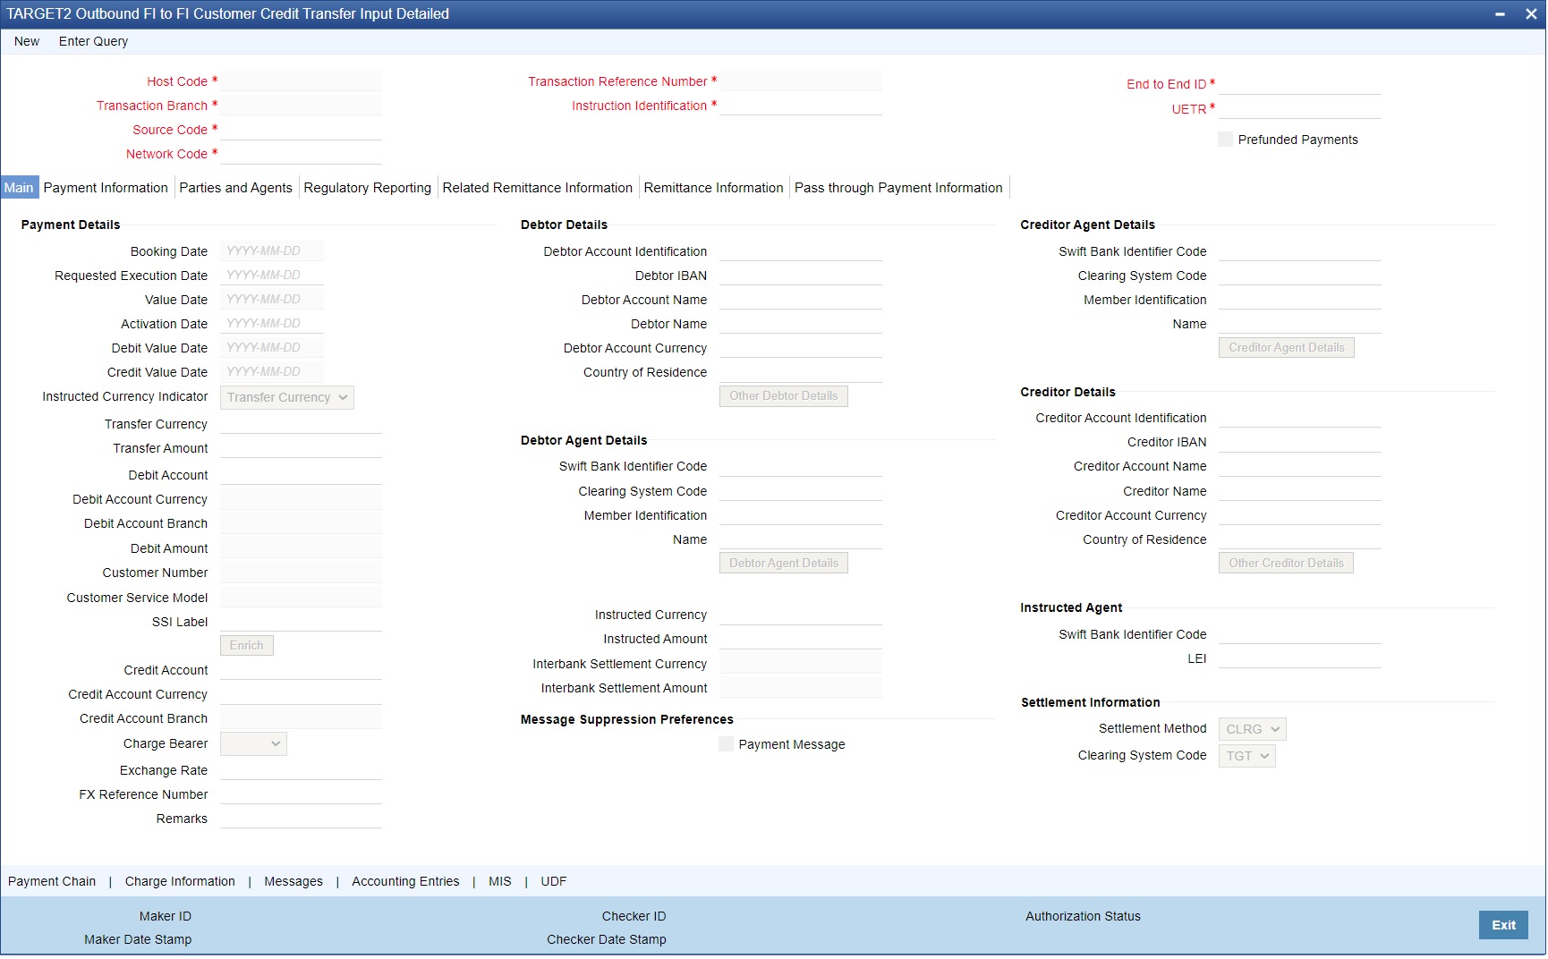Click the Debtor IBAN field
1548x959 pixels.
[801, 276]
